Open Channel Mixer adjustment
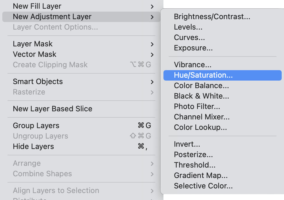This screenshot has width=284, height=200. point(202,117)
